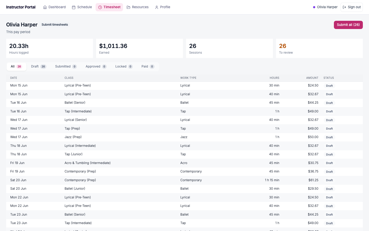Click the purple status dot beside Olivia Harper
Viewport: 369px width, 231px height.
(314, 7)
